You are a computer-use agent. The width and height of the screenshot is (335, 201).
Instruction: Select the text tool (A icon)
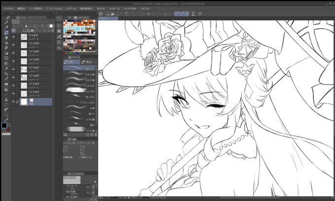coord(6,100)
